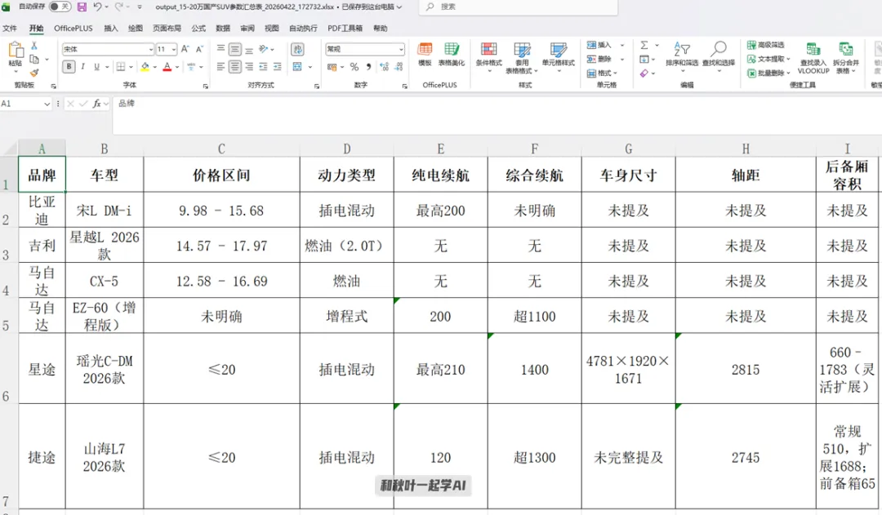Apply Underline formatting
The height and width of the screenshot is (515, 882).
tap(96, 67)
